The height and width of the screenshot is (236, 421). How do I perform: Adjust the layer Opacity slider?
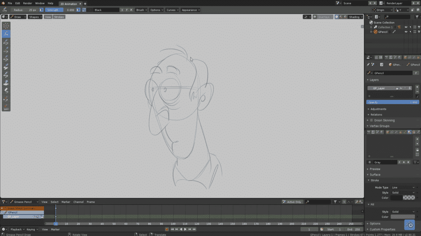(x=393, y=102)
